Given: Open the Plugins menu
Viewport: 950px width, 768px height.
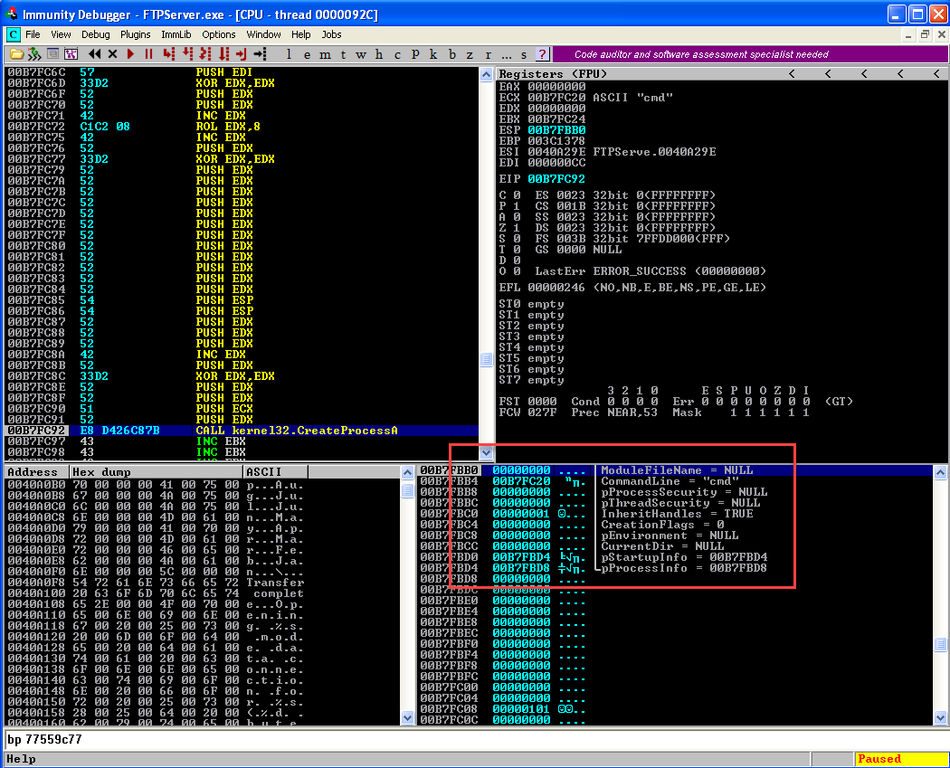Looking at the screenshot, I should [135, 34].
